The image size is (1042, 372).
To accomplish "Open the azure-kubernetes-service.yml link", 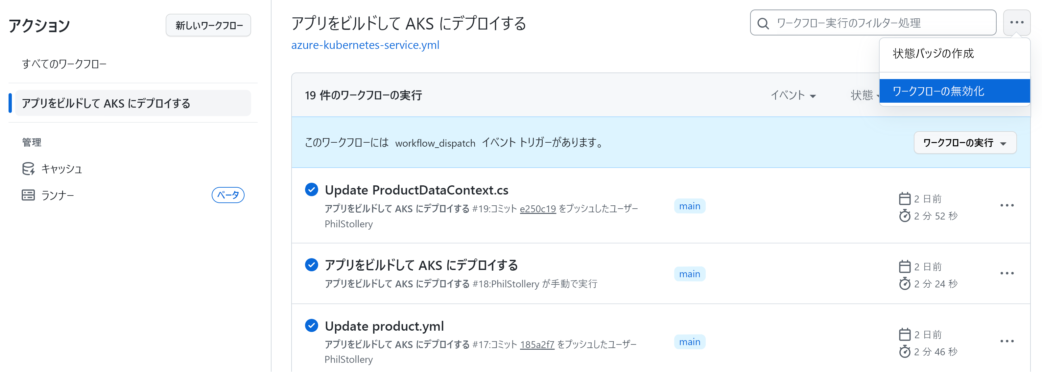I will tap(365, 45).
